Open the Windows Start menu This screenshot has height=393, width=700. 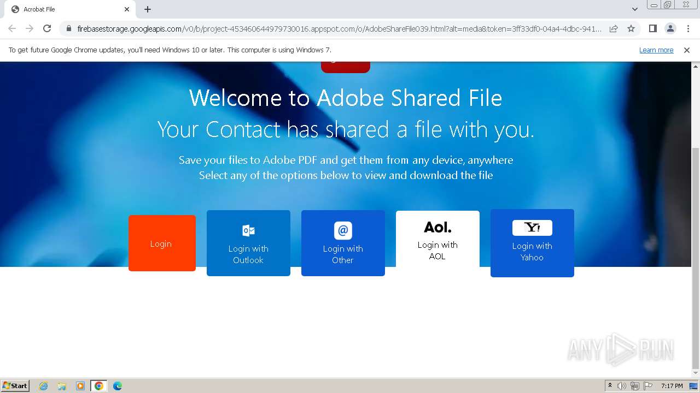tap(15, 386)
